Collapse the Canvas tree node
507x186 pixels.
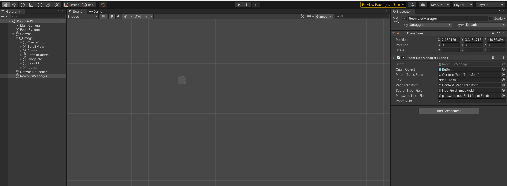(x=13, y=34)
